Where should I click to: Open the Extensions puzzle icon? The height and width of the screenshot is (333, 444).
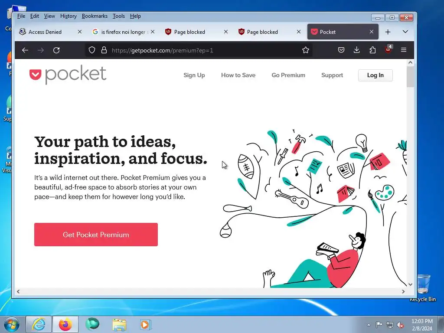click(x=372, y=50)
